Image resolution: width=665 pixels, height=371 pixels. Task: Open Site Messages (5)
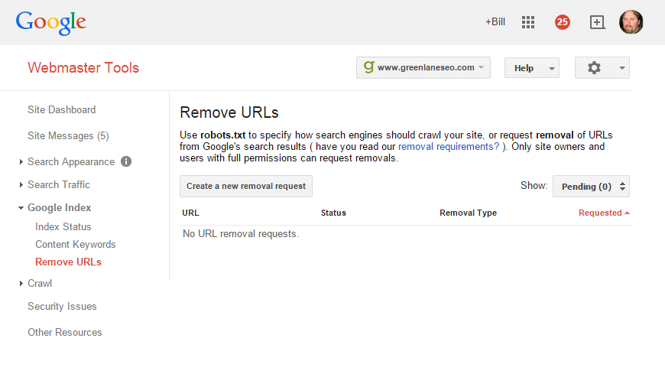tap(68, 136)
